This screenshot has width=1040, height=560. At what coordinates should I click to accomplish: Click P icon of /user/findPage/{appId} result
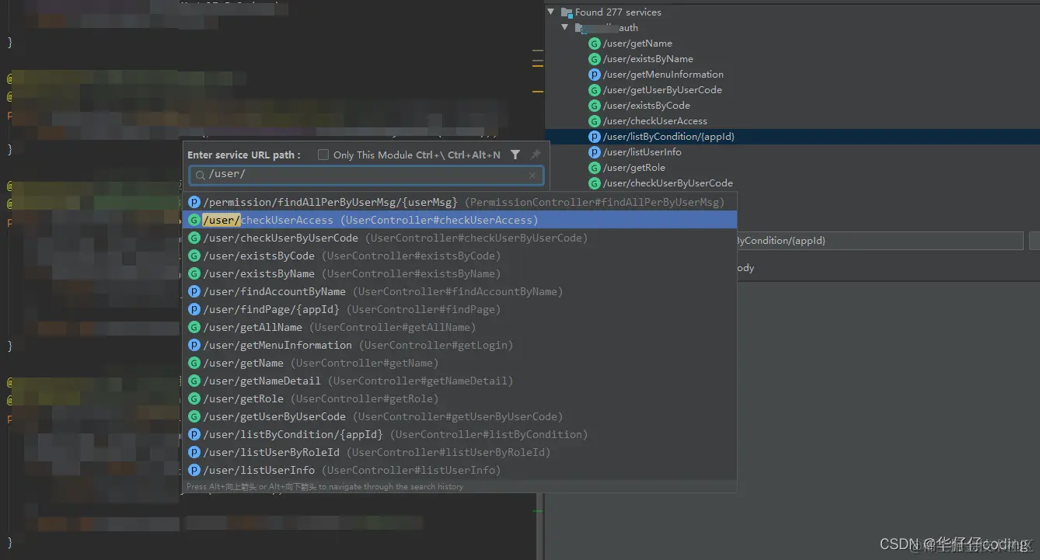[x=195, y=309]
